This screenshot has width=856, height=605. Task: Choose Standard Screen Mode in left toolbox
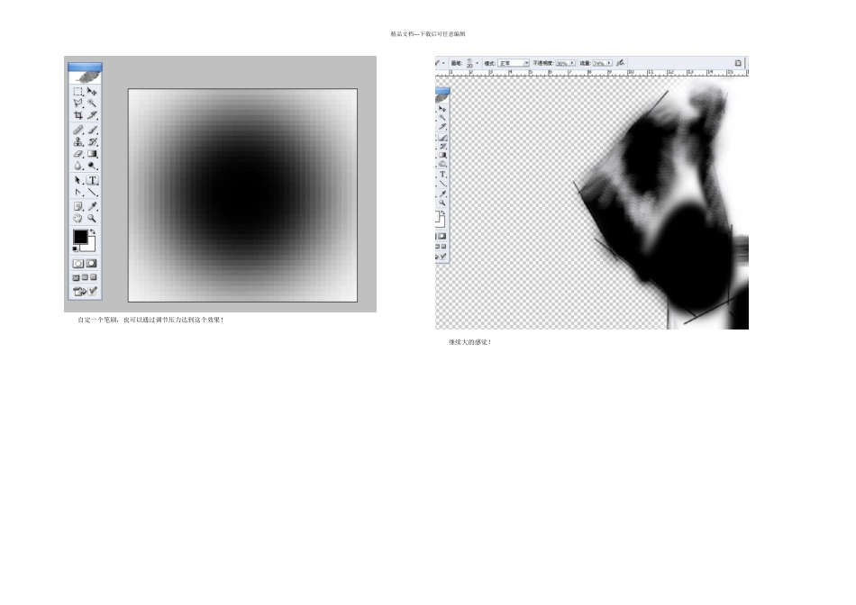pyautogui.click(x=76, y=277)
